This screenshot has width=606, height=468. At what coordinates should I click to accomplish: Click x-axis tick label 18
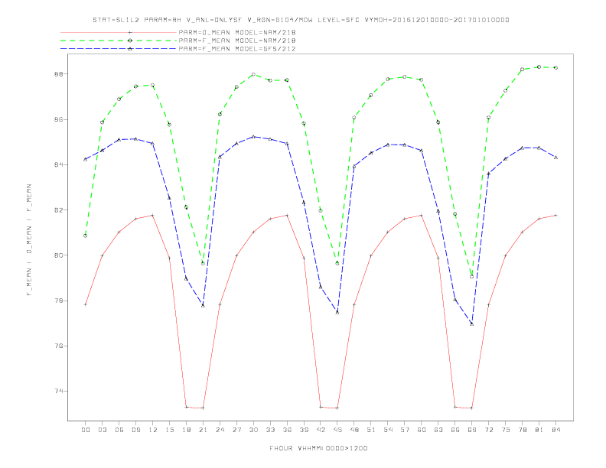point(186,430)
